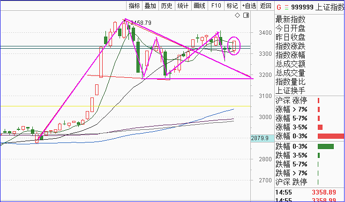Click the 返回 back button
Viewport: 345px width, 202px height.
click(266, 6)
